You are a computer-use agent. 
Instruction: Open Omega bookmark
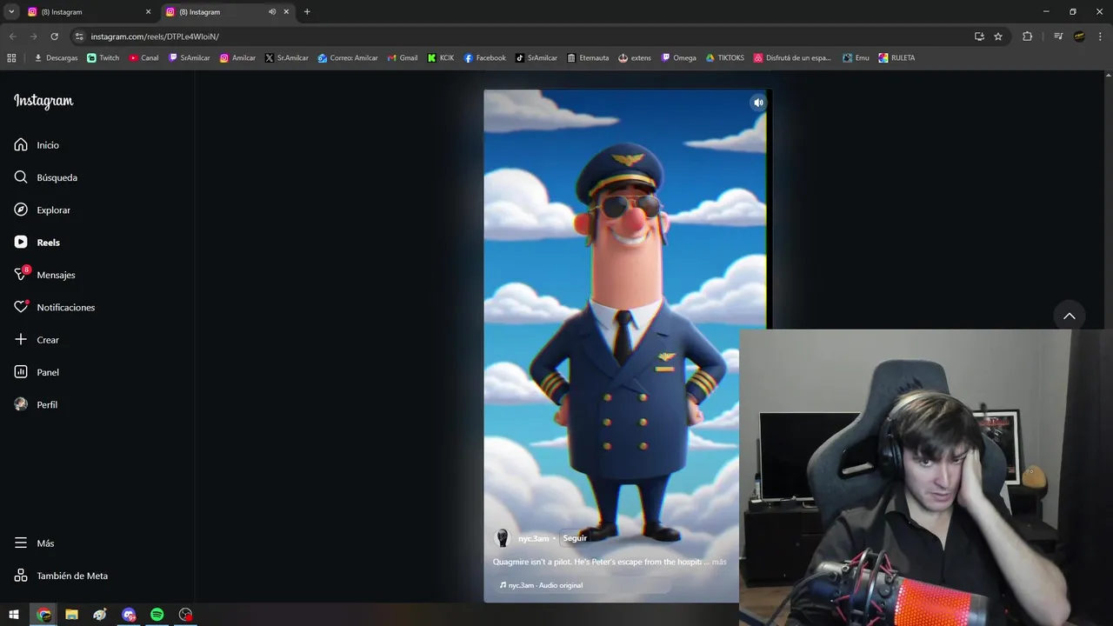point(679,58)
